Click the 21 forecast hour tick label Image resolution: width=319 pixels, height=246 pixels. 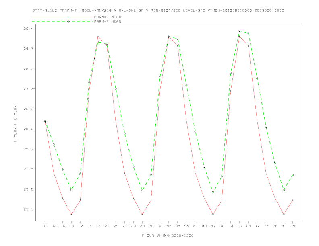click(107, 226)
